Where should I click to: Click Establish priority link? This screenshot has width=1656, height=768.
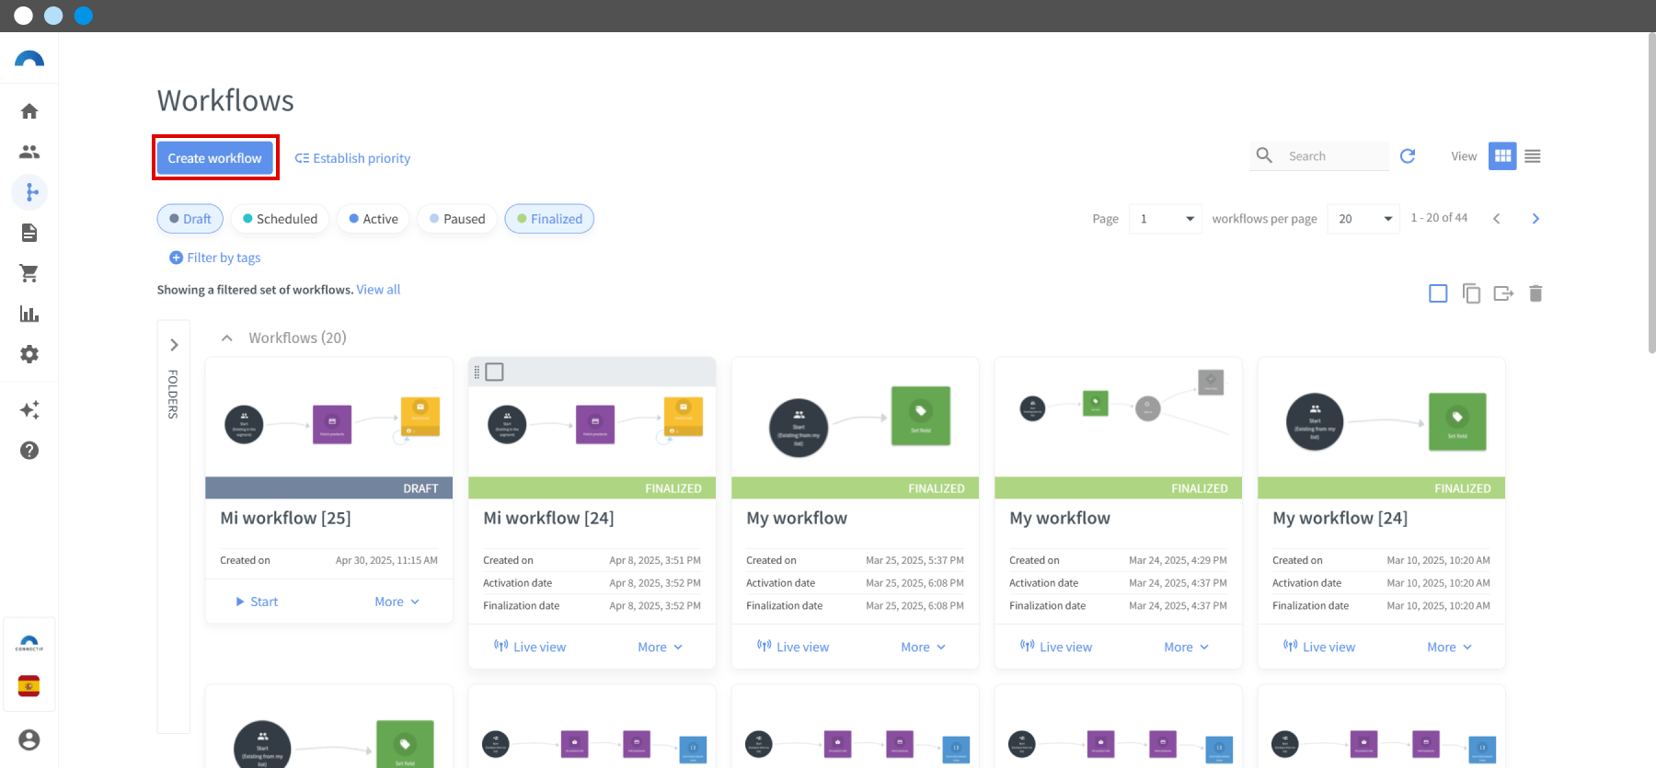pos(352,158)
